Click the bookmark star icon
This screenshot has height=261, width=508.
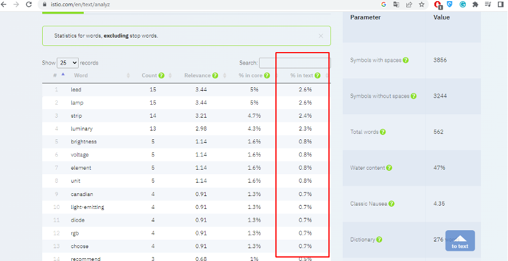(421, 4)
